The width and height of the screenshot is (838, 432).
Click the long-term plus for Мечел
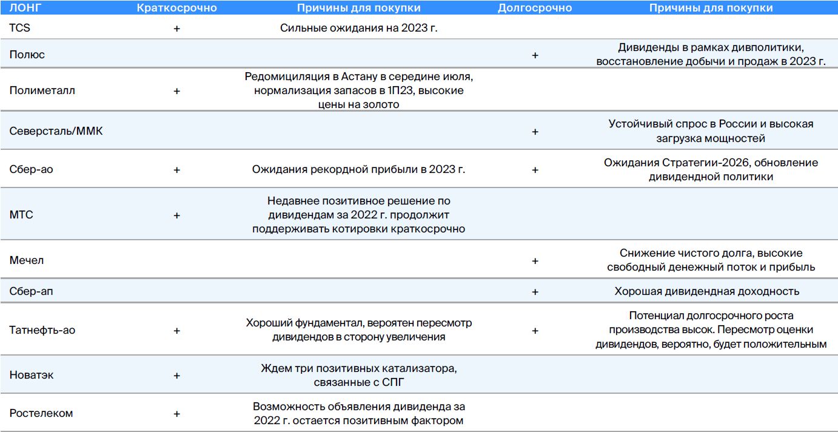[x=535, y=261]
